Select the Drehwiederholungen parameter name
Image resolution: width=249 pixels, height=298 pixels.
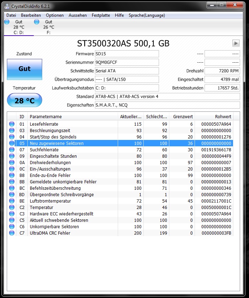(50, 163)
